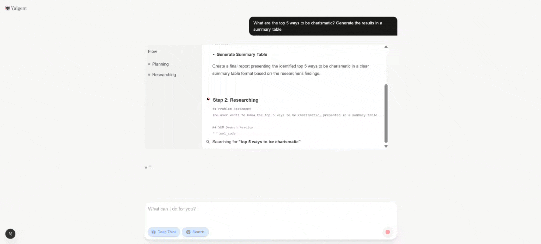Toggle the Deep Think mode

point(164,232)
